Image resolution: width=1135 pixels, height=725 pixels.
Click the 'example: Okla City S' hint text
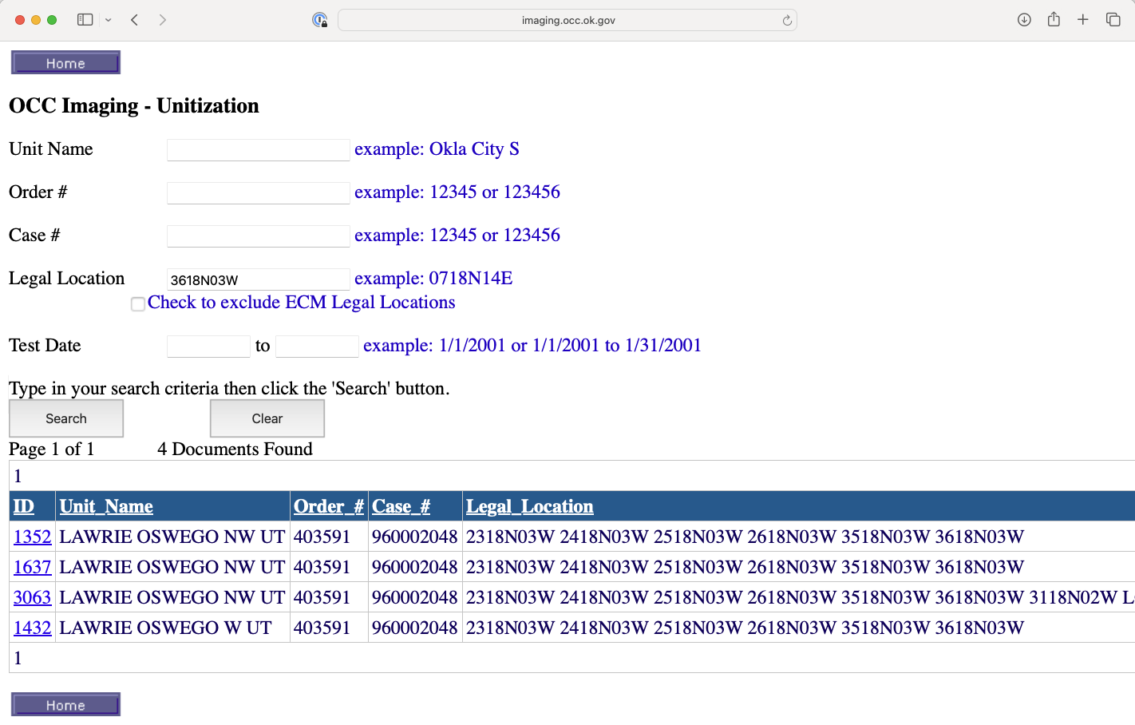437,149
